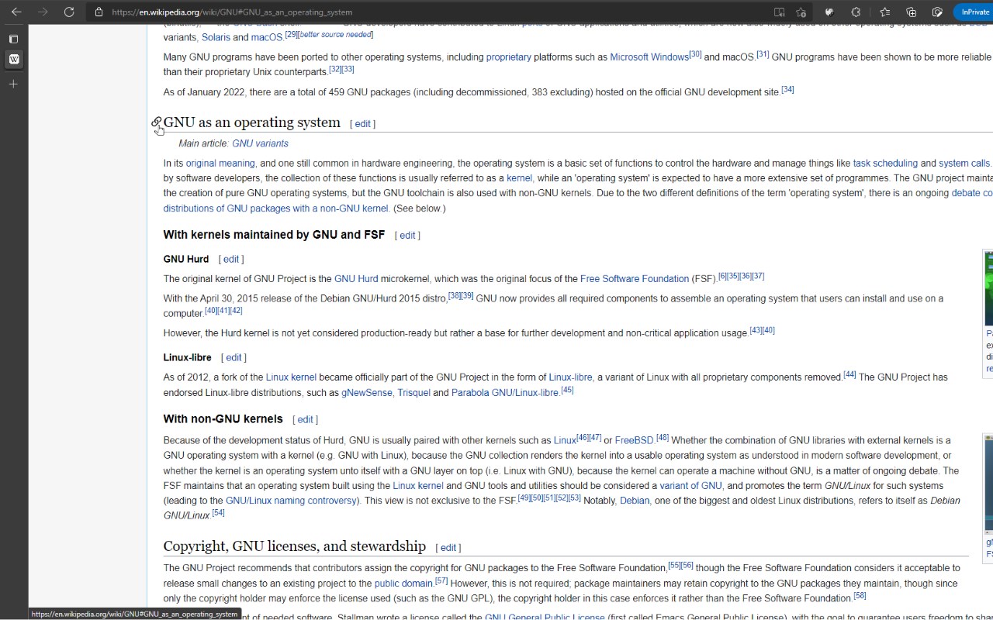Open the FreeBSD link
Screen dimensions: 993x620
634,441
